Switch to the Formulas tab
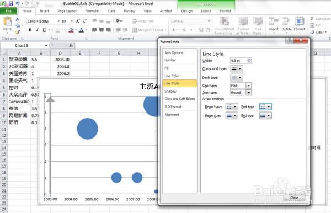 92,11
